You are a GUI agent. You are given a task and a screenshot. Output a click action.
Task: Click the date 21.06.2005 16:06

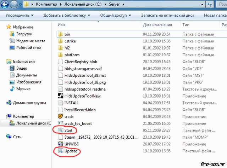(x=157, y=123)
